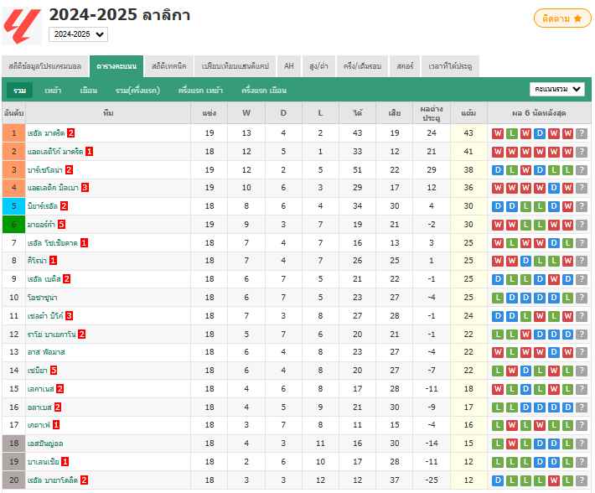Image resolution: width=595 pixels, height=493 pixels.
Task: Click the red card badge 3 in rank 11 row
Action: pyautogui.click(x=69, y=316)
